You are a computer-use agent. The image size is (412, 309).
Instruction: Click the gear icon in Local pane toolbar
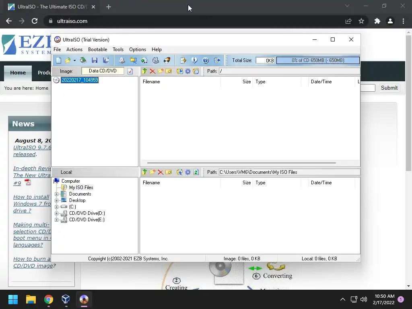(x=188, y=172)
